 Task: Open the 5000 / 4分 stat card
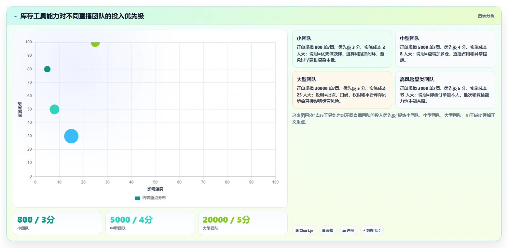(150, 223)
